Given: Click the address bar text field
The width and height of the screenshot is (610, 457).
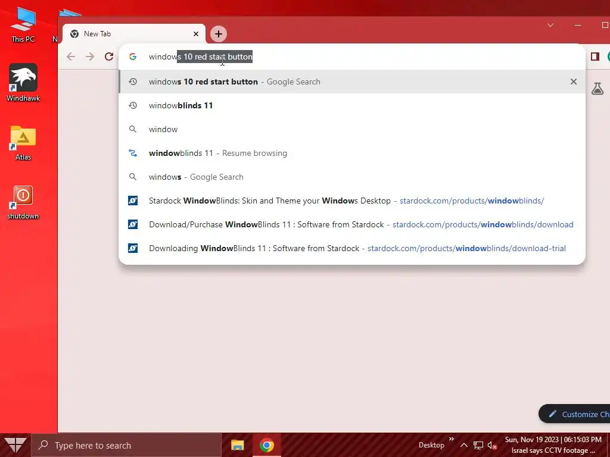Looking at the screenshot, I should 351,57.
